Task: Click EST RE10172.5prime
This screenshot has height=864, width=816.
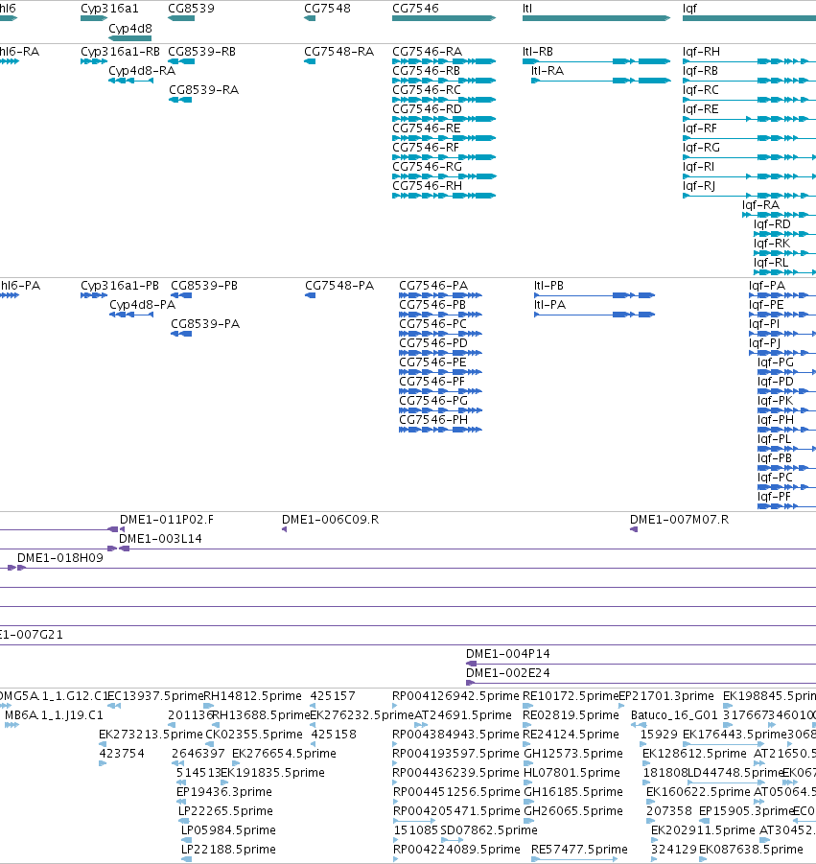Action: point(571,696)
